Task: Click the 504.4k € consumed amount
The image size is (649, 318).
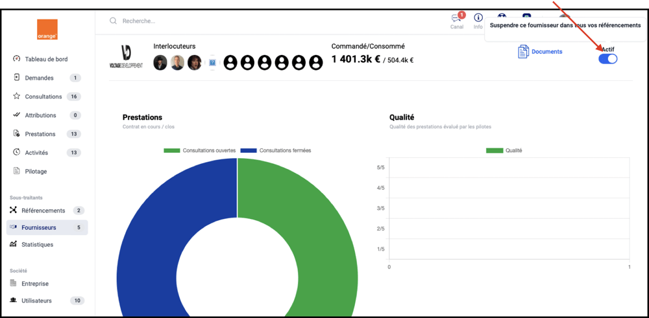Action: tap(400, 61)
